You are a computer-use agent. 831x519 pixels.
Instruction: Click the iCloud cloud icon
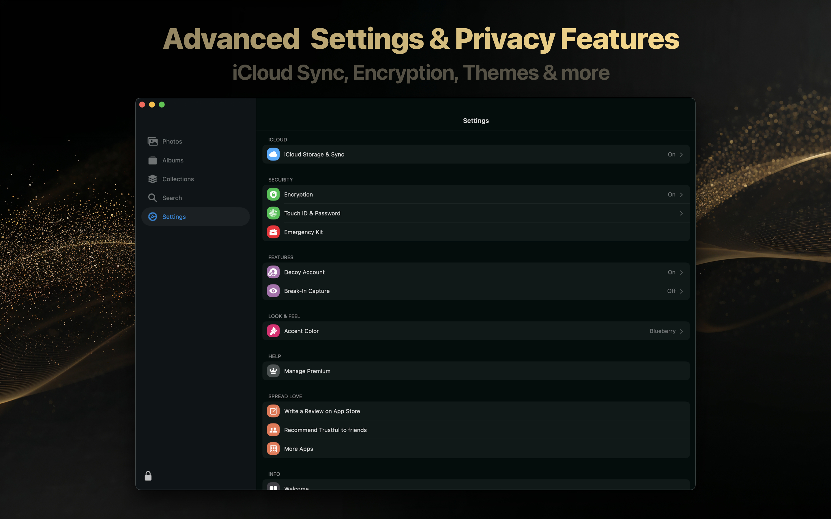[273, 155]
